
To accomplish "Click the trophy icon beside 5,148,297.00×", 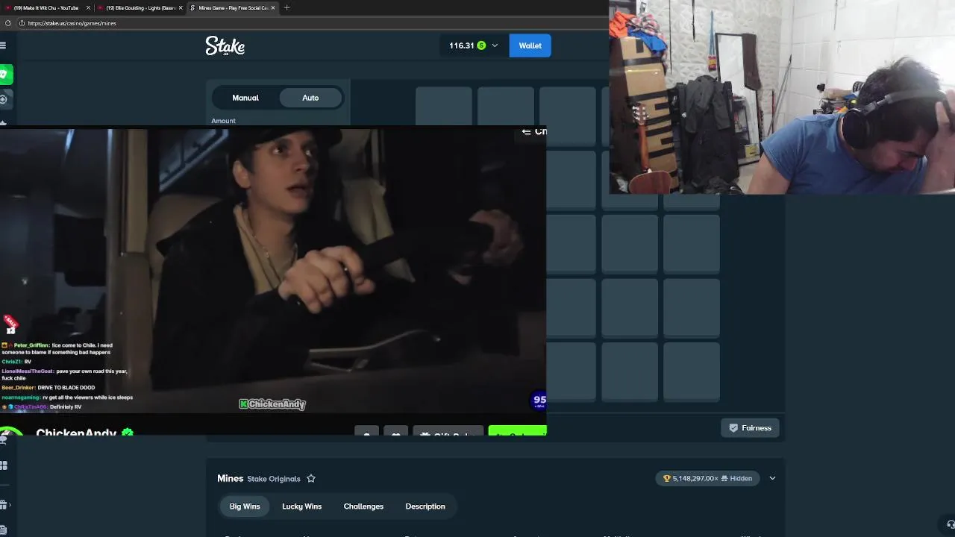I will pyautogui.click(x=667, y=479).
